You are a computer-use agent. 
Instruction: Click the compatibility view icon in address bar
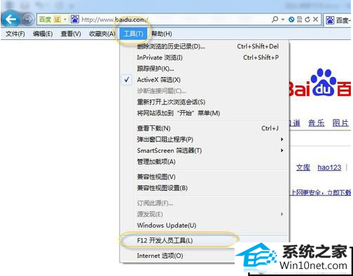tap(300, 20)
